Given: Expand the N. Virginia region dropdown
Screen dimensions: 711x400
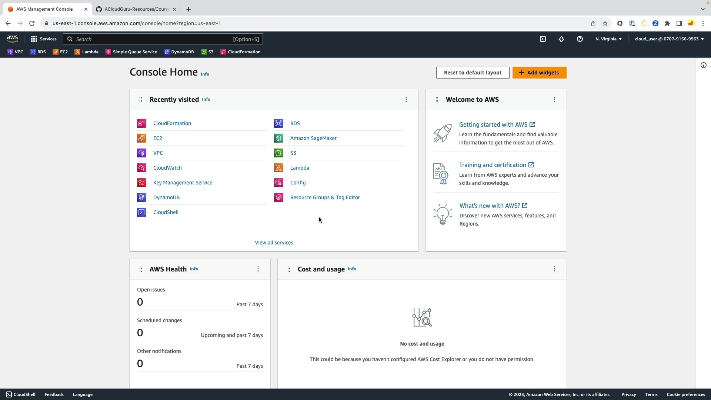Looking at the screenshot, I should click(x=608, y=39).
